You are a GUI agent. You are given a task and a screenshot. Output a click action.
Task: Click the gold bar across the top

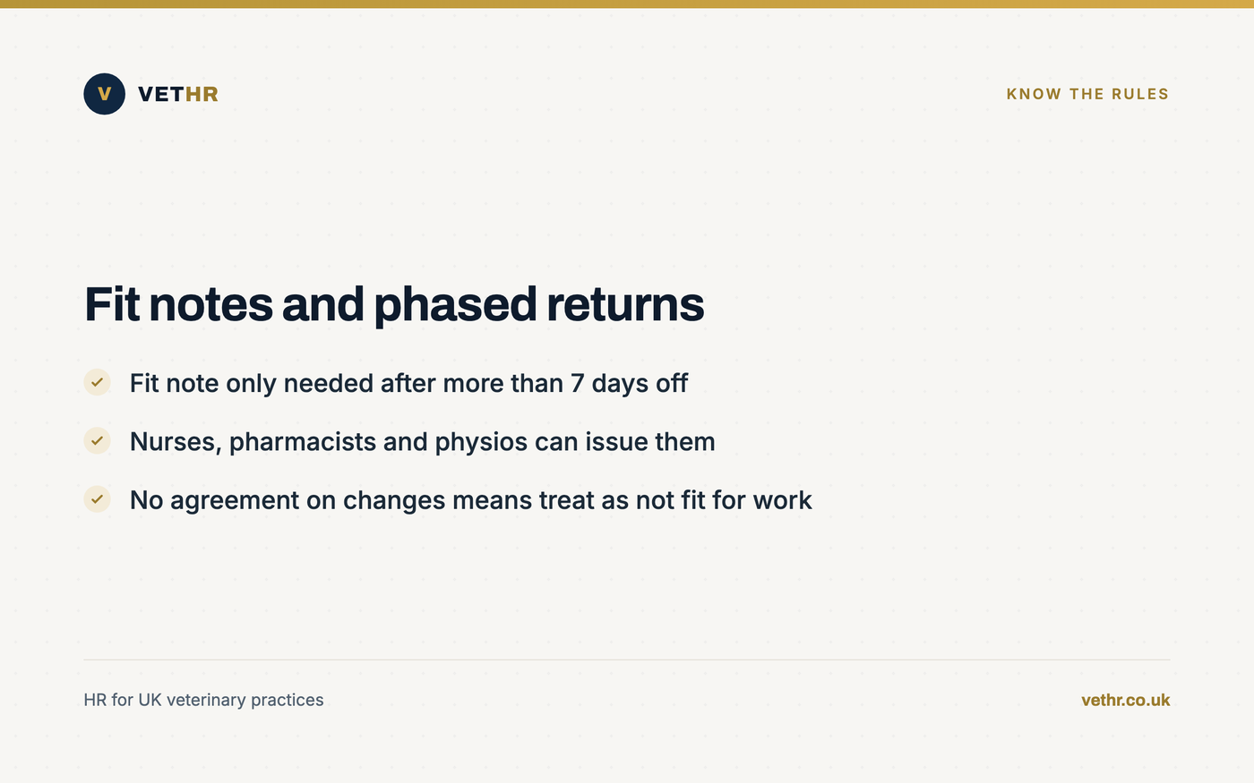coord(627,4)
